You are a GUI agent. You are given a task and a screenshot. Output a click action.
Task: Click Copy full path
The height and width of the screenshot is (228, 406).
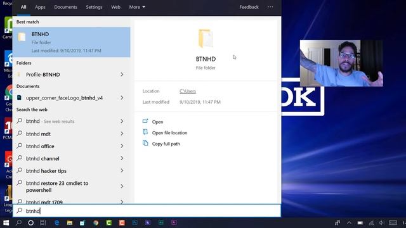click(161, 144)
